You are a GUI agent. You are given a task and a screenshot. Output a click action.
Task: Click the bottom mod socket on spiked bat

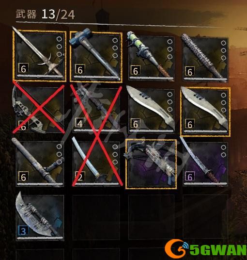click(x=223, y=58)
